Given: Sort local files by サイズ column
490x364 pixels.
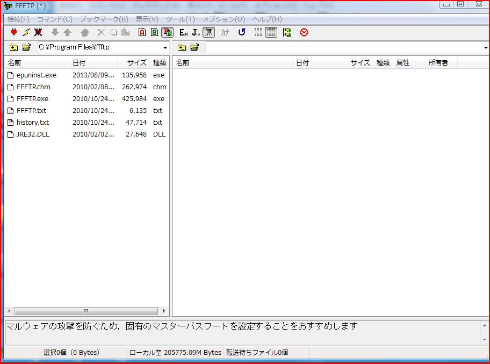Looking at the screenshot, I should [x=134, y=63].
